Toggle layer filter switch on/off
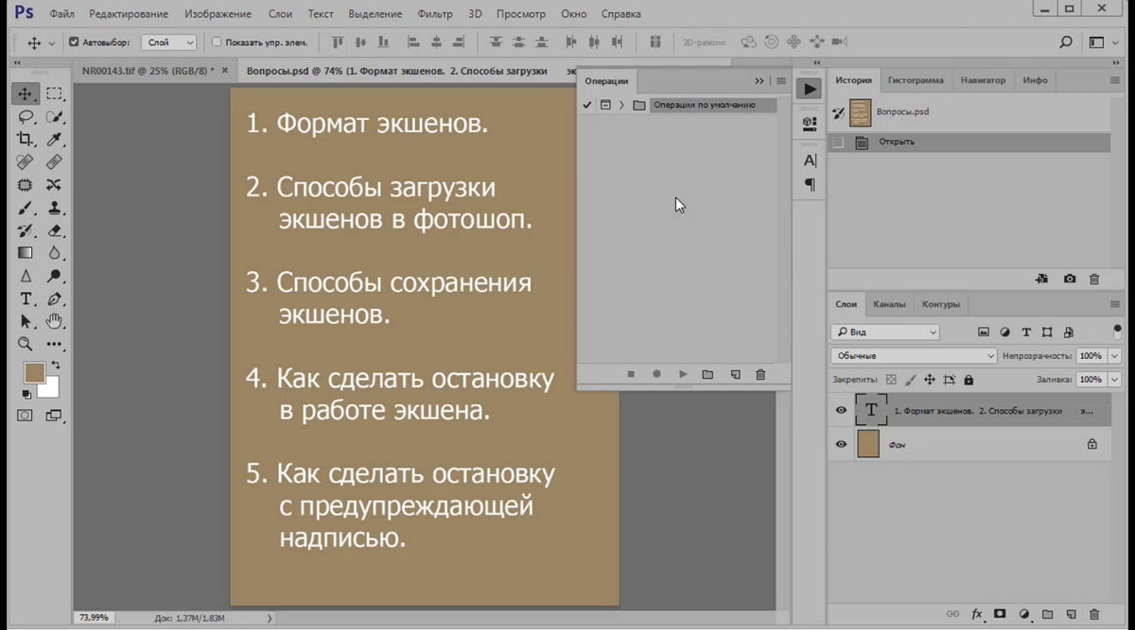 point(1118,332)
